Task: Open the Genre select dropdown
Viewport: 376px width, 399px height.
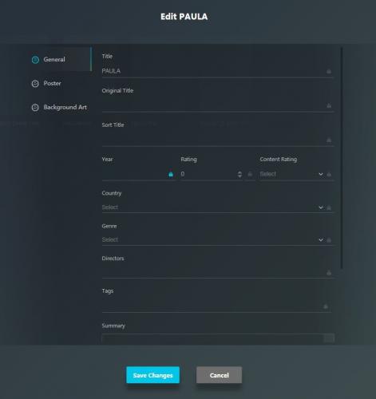Action: [x=213, y=239]
